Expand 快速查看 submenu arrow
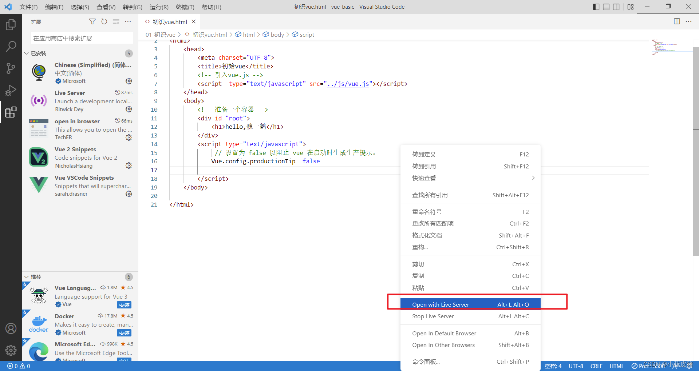The width and height of the screenshot is (699, 371). [x=533, y=178]
